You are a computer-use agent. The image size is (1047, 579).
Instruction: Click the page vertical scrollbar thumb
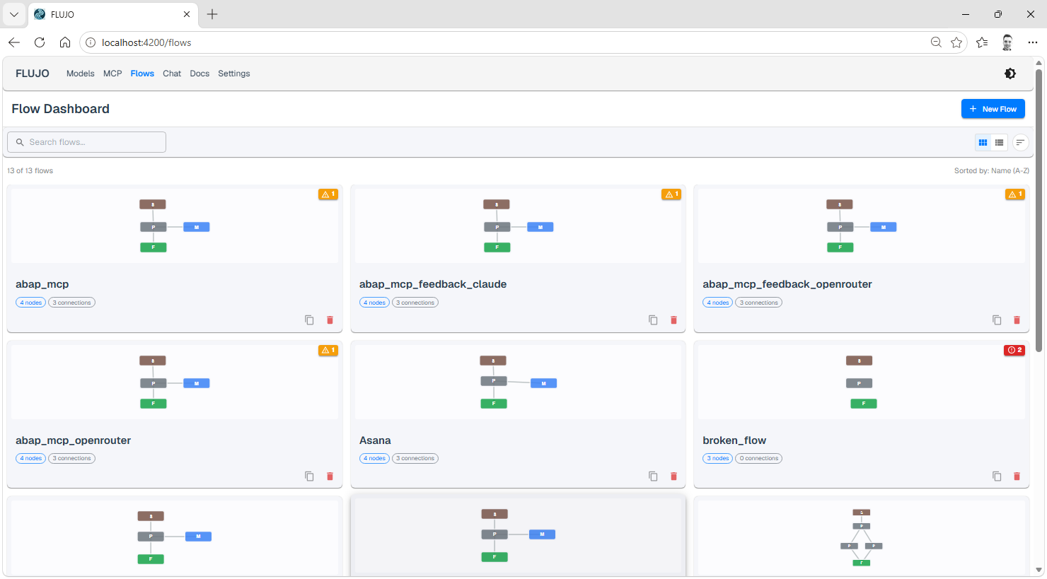(1039, 210)
